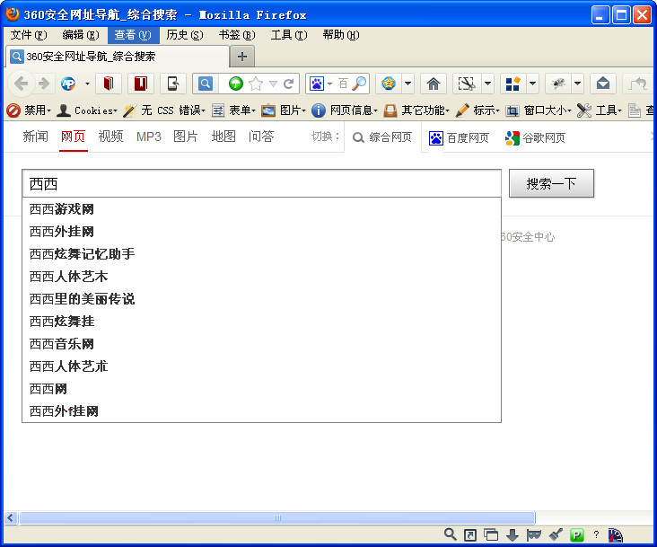Click the Forward navigation arrow
Image resolution: width=657 pixels, height=547 pixels.
44,84
